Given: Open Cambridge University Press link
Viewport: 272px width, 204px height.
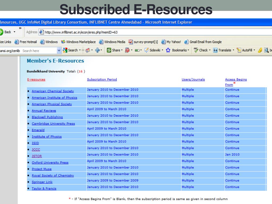Looking at the screenshot, I should (53, 124).
